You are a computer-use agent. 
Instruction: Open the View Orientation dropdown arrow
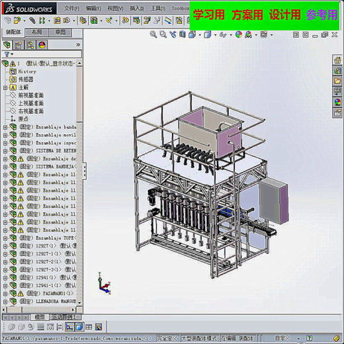tap(200, 35)
